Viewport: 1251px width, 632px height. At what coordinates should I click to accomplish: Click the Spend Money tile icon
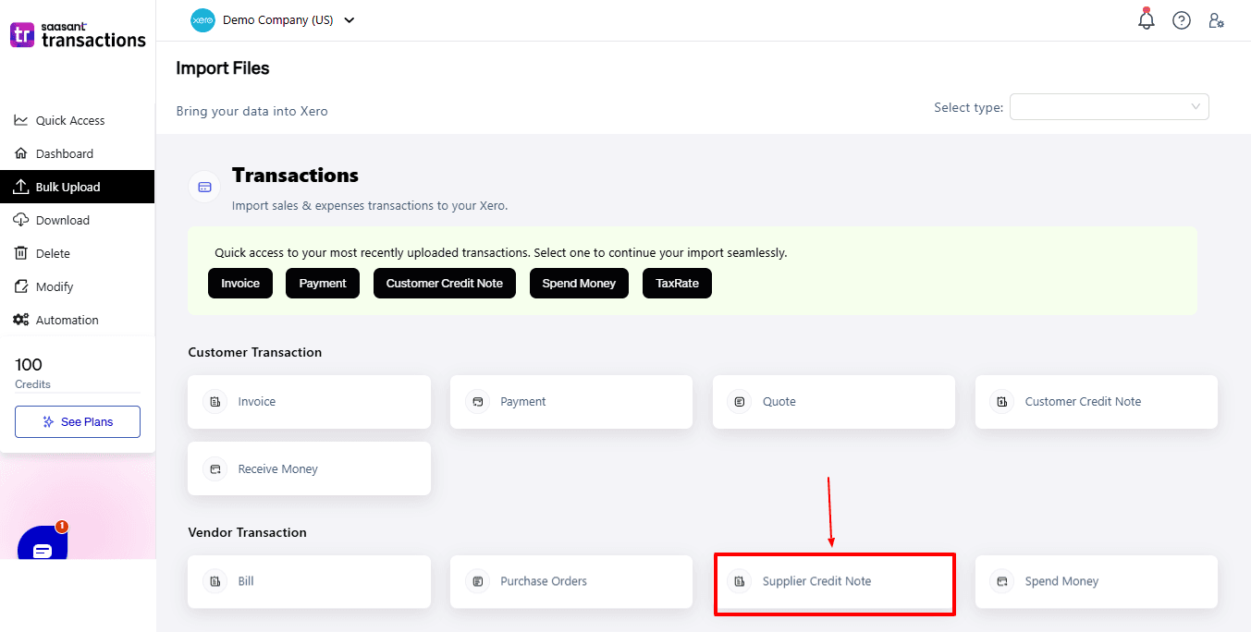click(x=1002, y=582)
